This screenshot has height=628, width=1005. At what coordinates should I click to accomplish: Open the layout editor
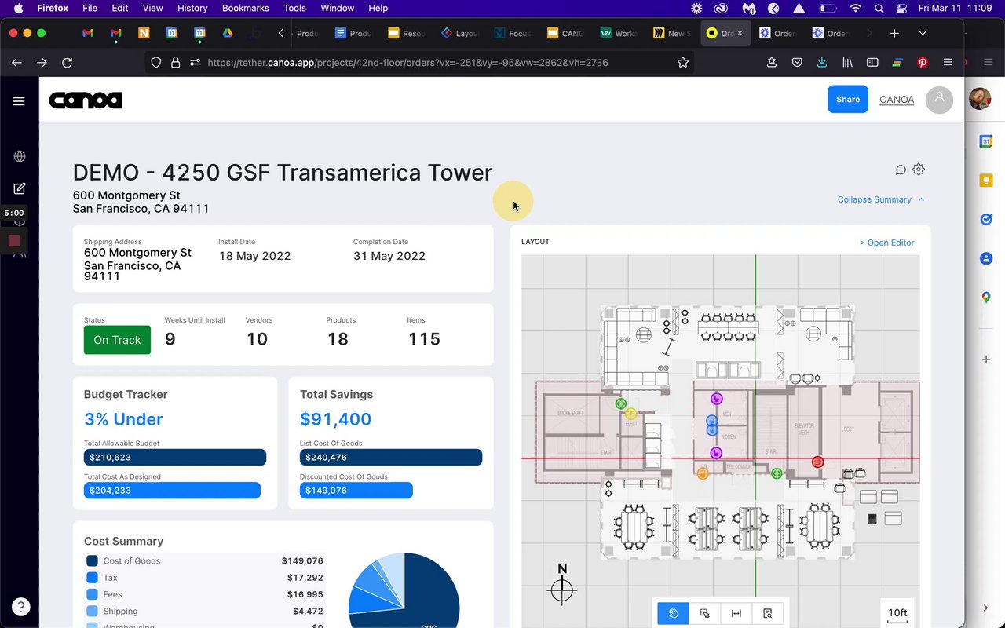(x=887, y=243)
